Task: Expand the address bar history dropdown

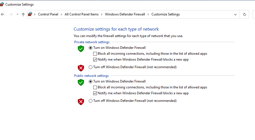Action: coord(235,14)
